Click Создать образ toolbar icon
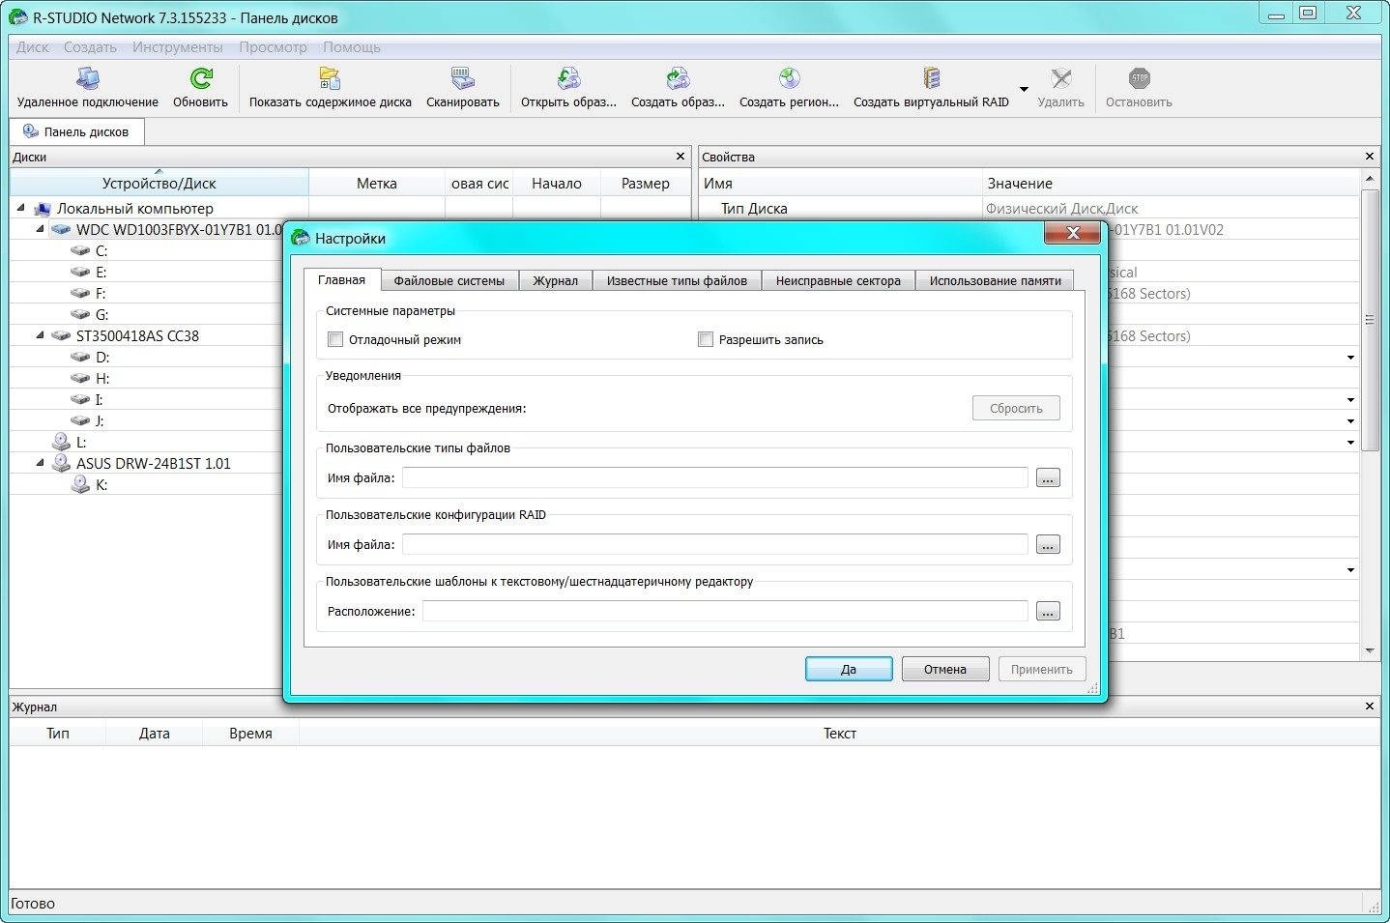The width and height of the screenshot is (1390, 923). 678,78
